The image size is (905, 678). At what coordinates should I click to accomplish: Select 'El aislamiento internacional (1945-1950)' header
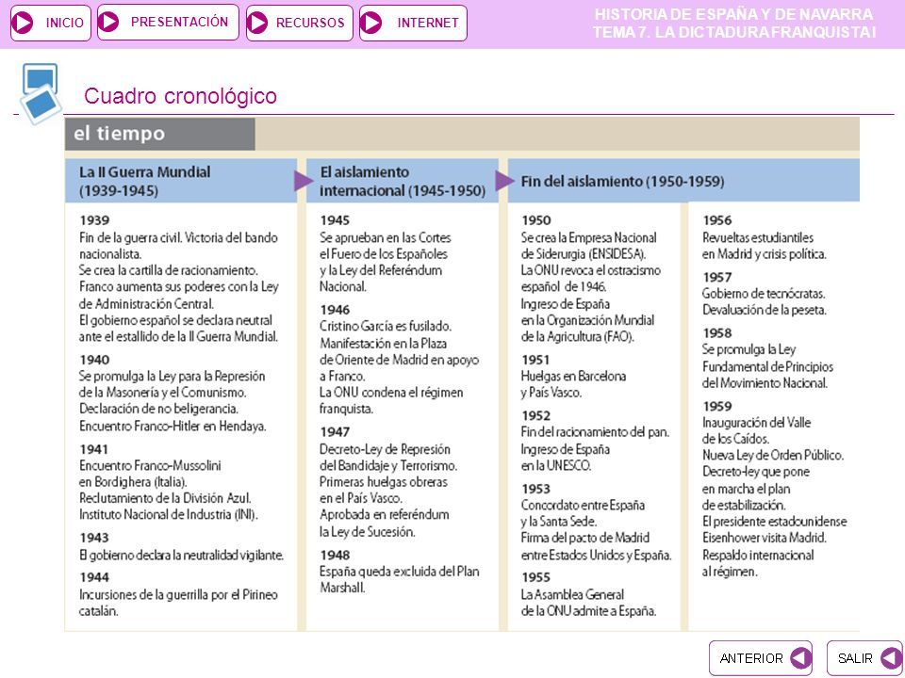pyautogui.click(x=403, y=181)
